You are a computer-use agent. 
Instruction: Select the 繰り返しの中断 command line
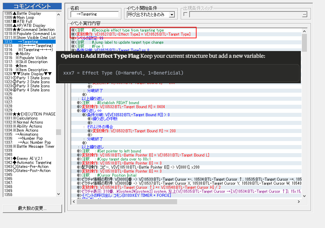[x=186, y=119]
